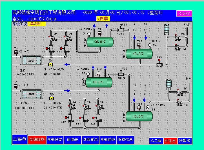
Task: Click valve V41 icon
Action: [65, 49]
